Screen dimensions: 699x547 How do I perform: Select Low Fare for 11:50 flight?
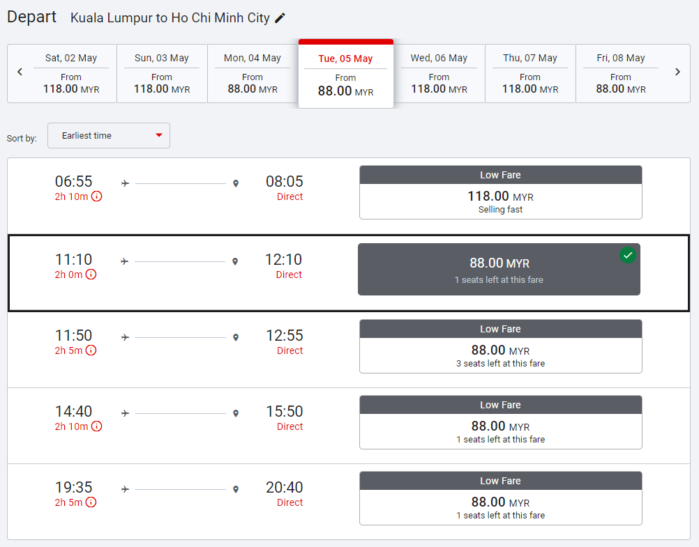click(x=500, y=346)
